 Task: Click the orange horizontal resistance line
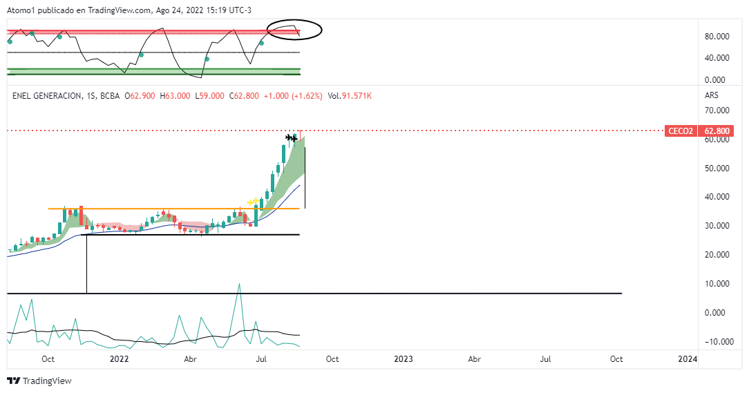[174, 209]
